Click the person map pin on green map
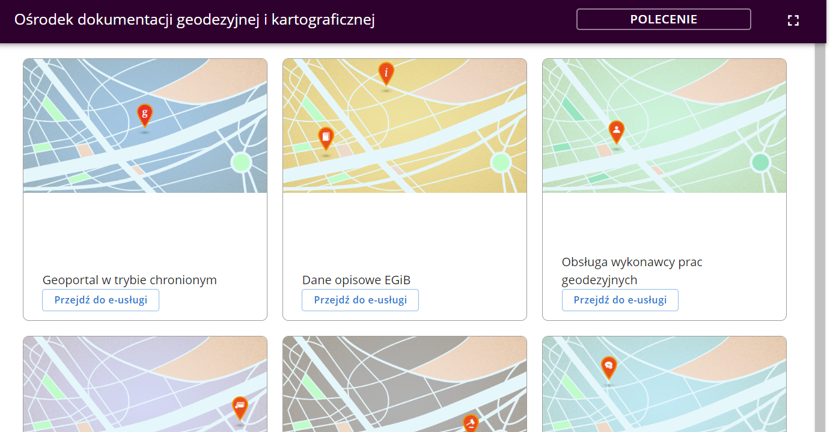 [616, 131]
